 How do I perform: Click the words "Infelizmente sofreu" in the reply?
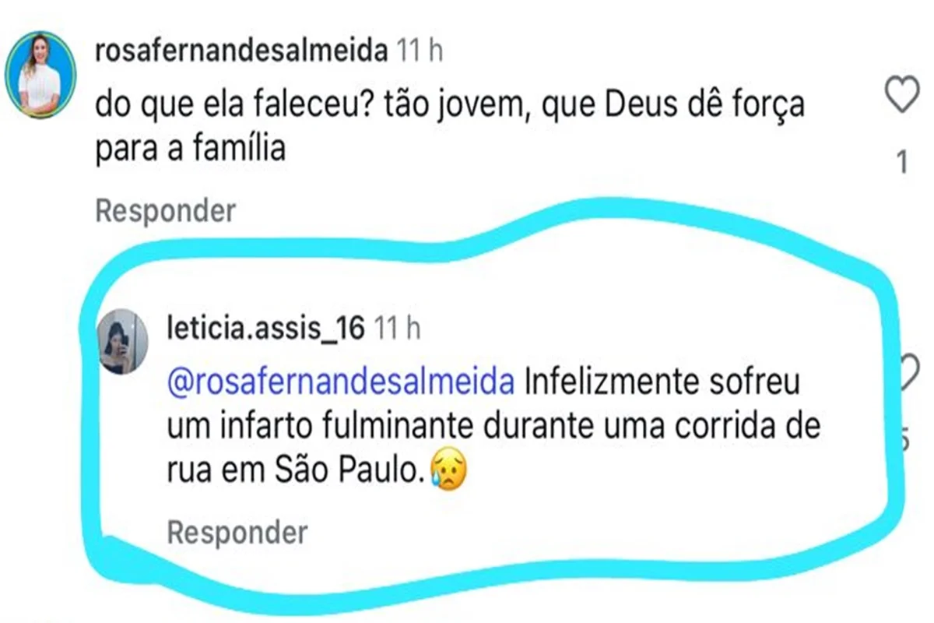coord(663,383)
